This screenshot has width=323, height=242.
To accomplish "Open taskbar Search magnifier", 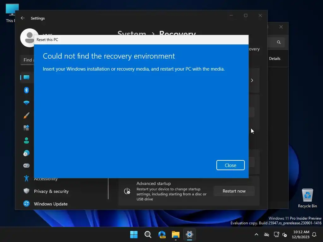I will coord(148,234).
